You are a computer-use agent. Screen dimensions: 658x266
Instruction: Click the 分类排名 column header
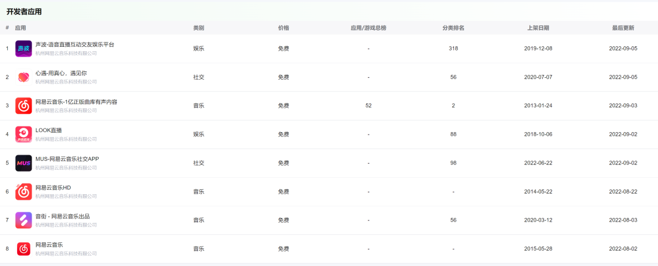[453, 28]
